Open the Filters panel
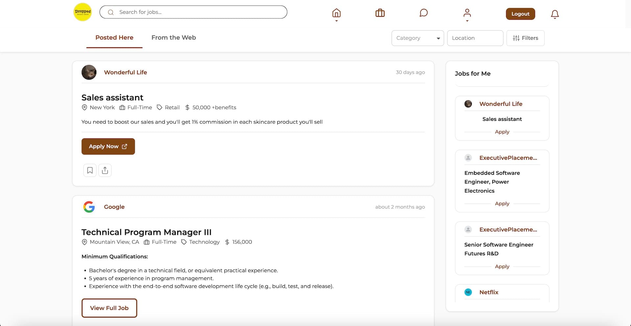 click(525, 38)
